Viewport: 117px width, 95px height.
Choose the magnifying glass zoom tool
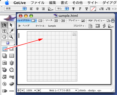[11, 37]
